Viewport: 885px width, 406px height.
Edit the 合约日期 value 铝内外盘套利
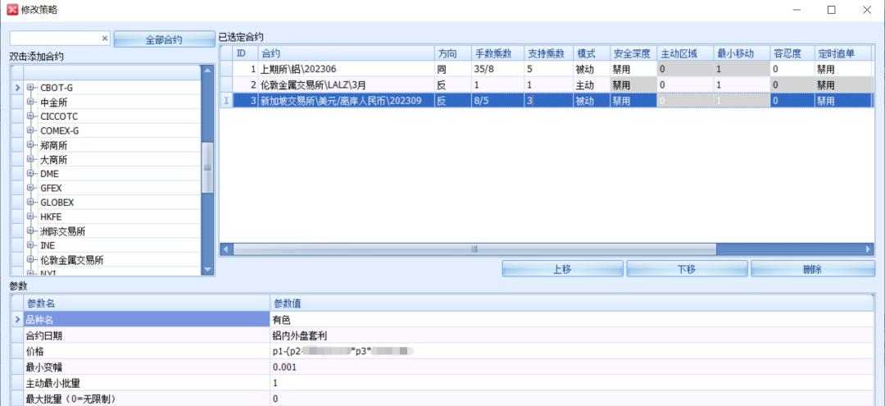coord(572,335)
